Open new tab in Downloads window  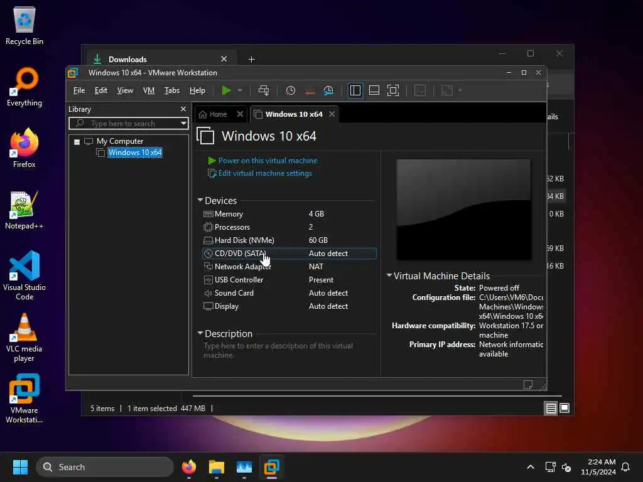tap(251, 60)
